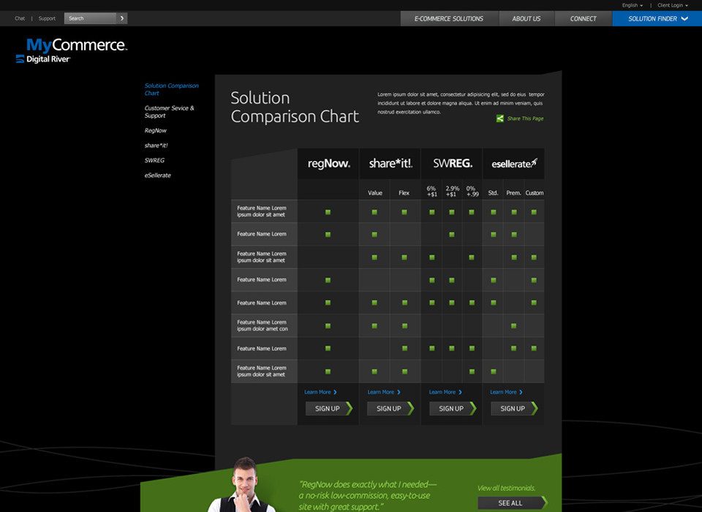702x512 pixels.
Task: Click Sign Up button for esellerate
Action: point(514,409)
